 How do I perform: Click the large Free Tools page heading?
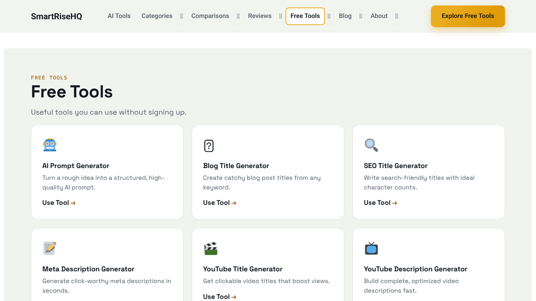[72, 92]
